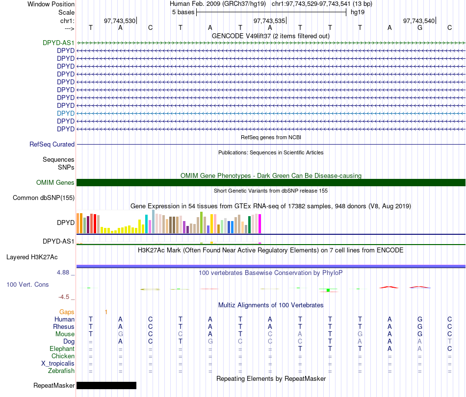Click the OMIM Genes track label
The height and width of the screenshot is (397, 466).
pos(55,183)
